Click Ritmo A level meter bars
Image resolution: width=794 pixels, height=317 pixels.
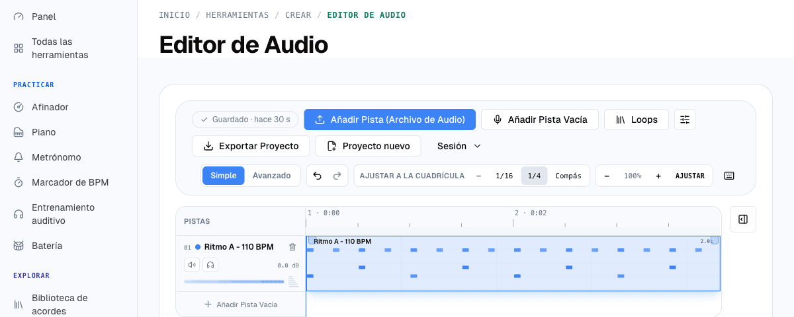click(293, 281)
